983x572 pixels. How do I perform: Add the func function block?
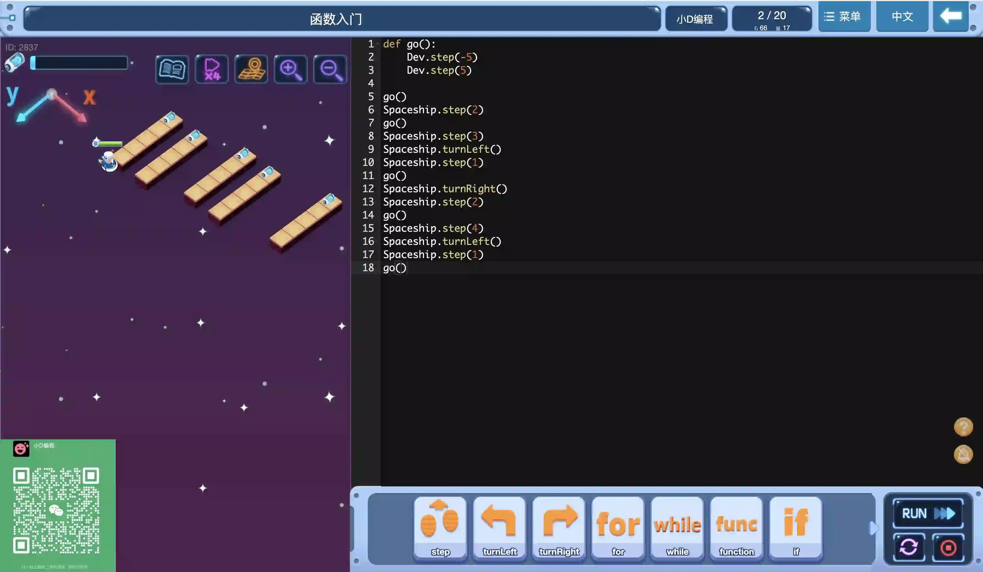[x=736, y=527]
